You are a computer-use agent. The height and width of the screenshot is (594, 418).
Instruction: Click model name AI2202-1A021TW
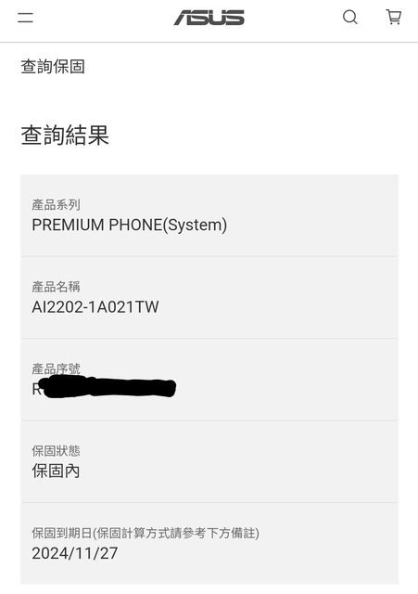pos(95,307)
